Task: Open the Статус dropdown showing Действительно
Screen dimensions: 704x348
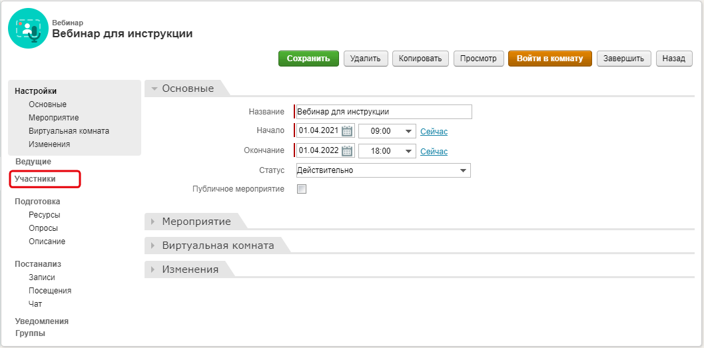Action: (x=384, y=170)
